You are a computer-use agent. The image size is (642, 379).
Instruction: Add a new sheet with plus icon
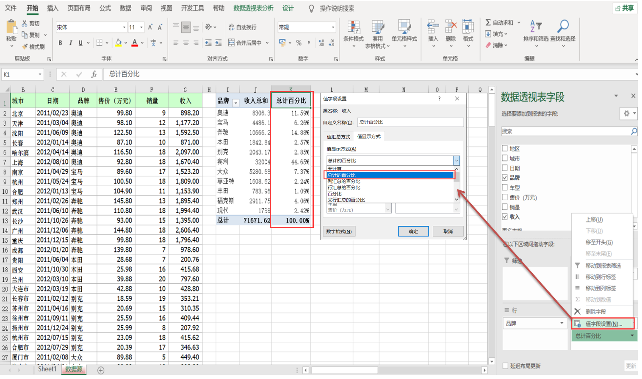pos(101,370)
